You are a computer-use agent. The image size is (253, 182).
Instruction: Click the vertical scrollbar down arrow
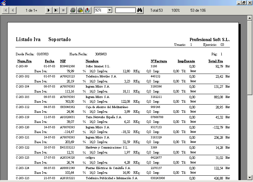click(x=250, y=178)
